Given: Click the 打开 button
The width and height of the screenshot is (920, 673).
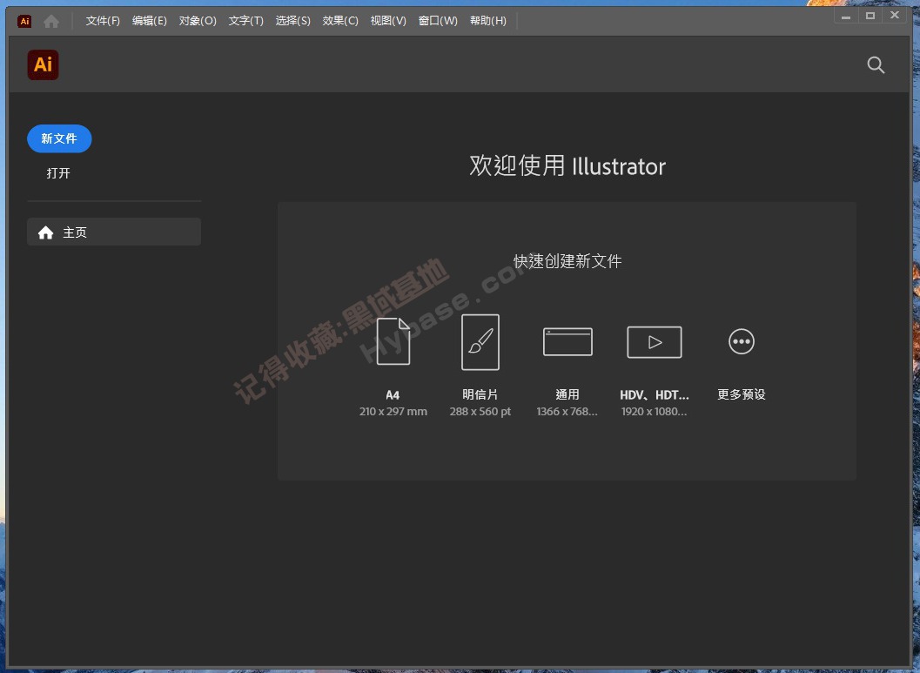Looking at the screenshot, I should click(x=58, y=173).
